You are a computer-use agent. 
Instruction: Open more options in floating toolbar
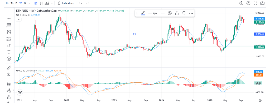(x=191, y=13)
